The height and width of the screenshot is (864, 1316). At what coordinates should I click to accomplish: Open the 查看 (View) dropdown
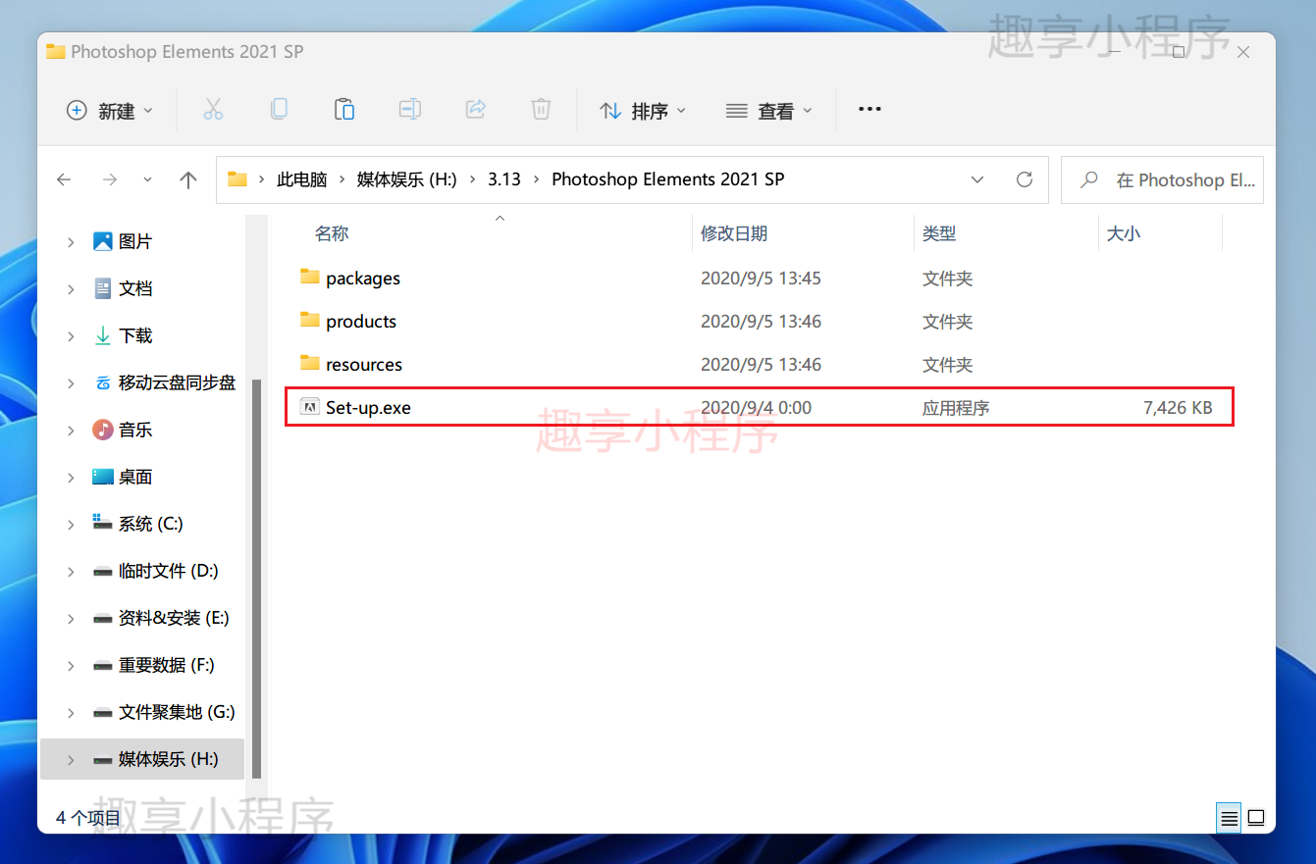click(769, 110)
